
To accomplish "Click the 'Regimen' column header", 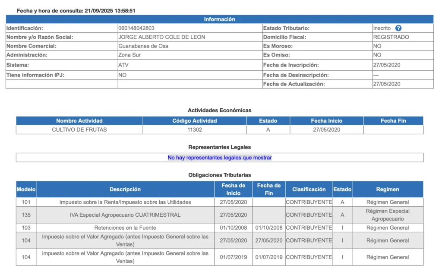I will coord(388,190).
